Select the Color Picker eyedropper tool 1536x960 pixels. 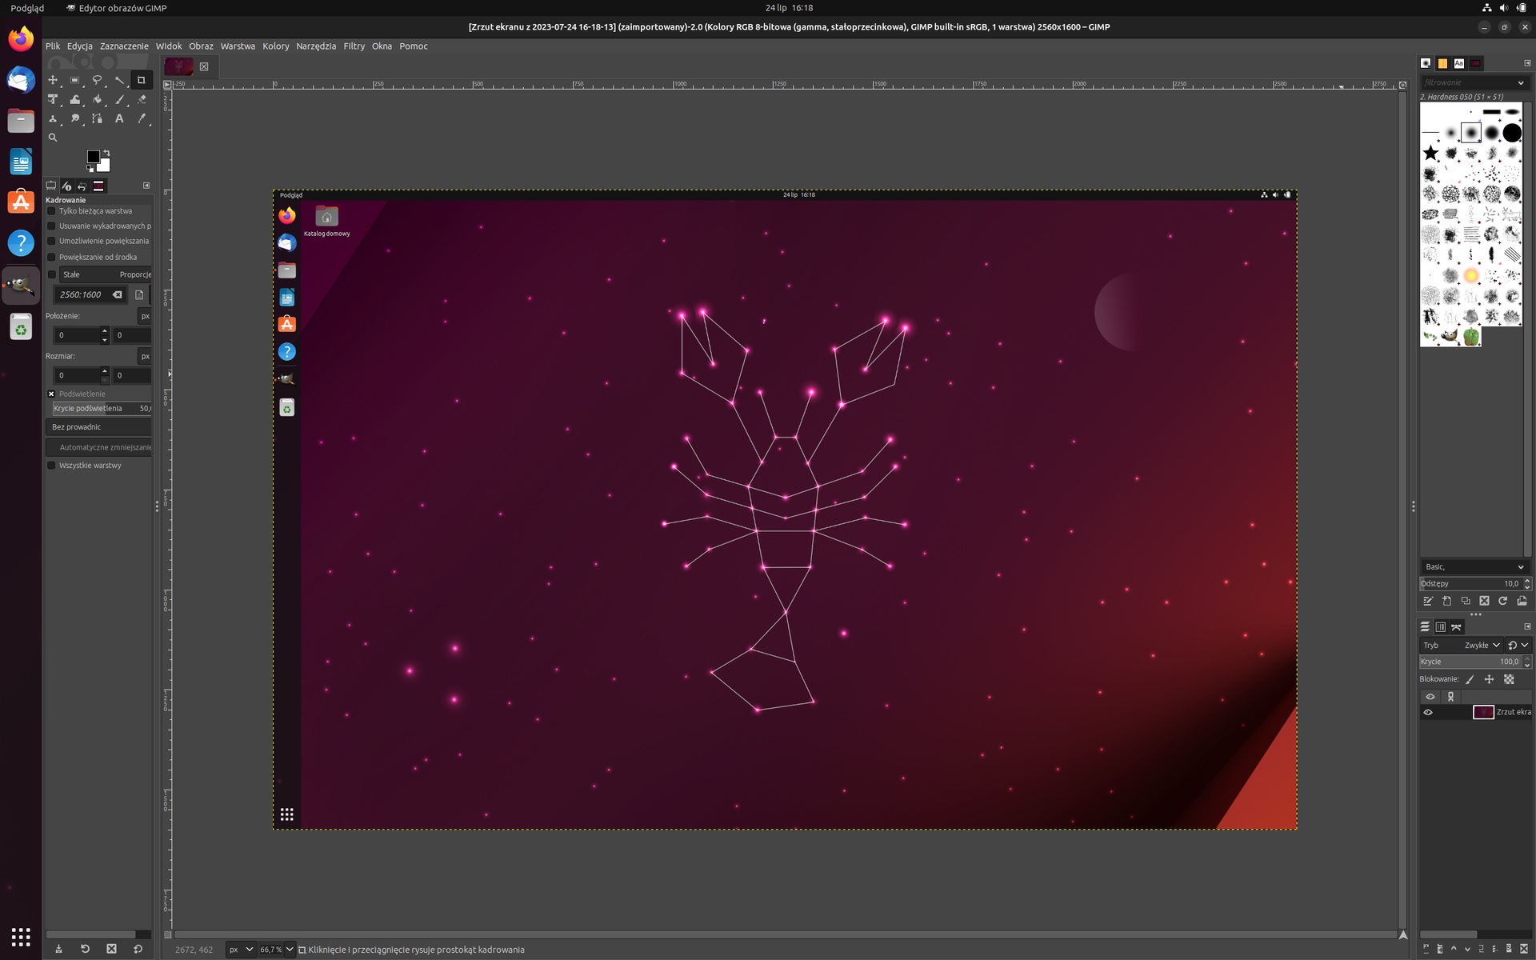click(142, 118)
